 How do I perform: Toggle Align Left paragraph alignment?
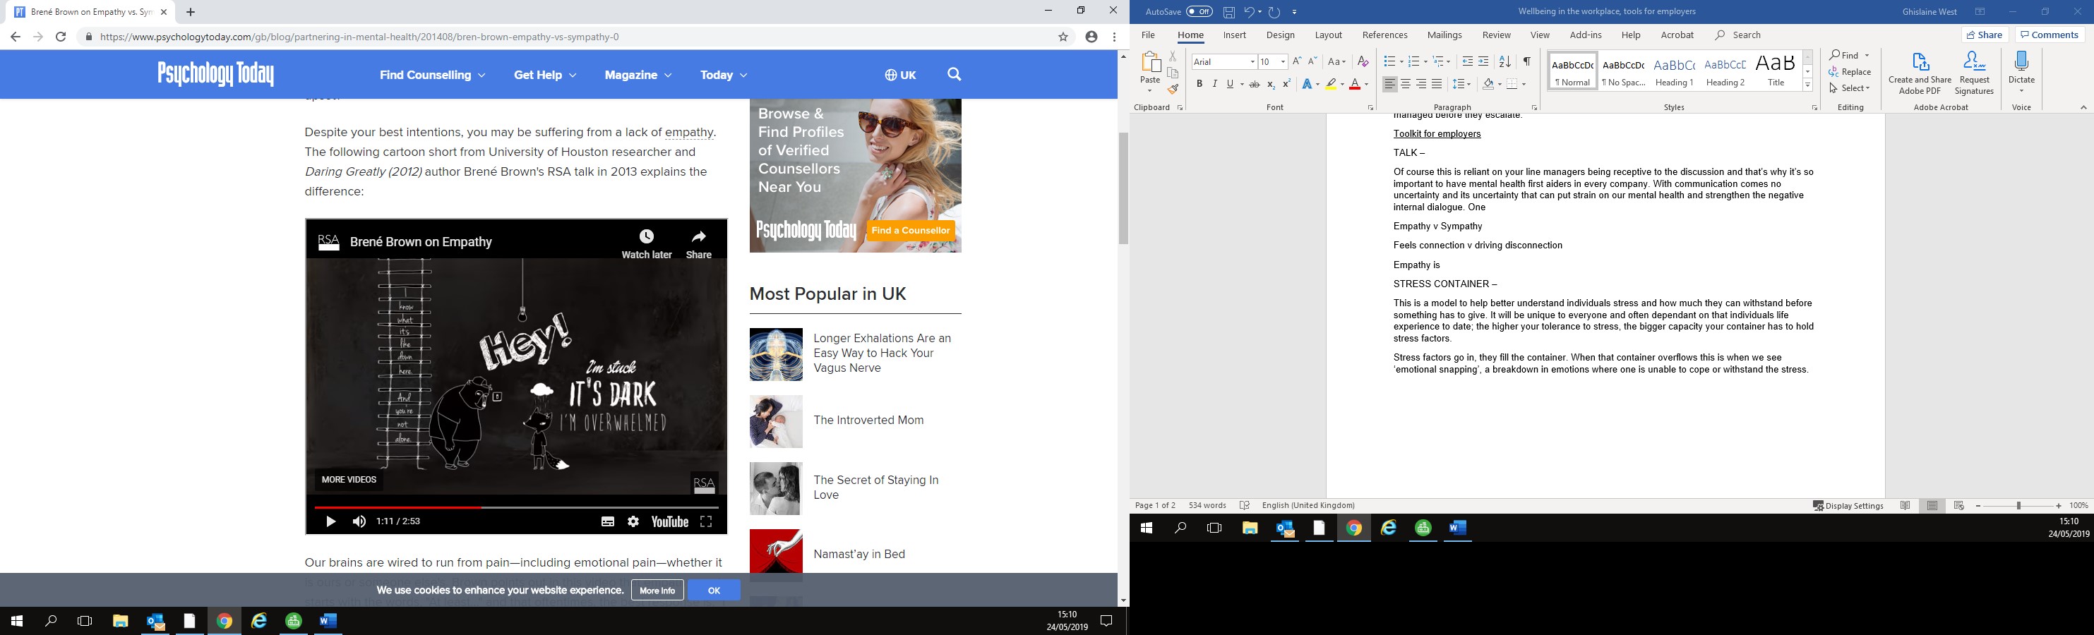pyautogui.click(x=1390, y=85)
